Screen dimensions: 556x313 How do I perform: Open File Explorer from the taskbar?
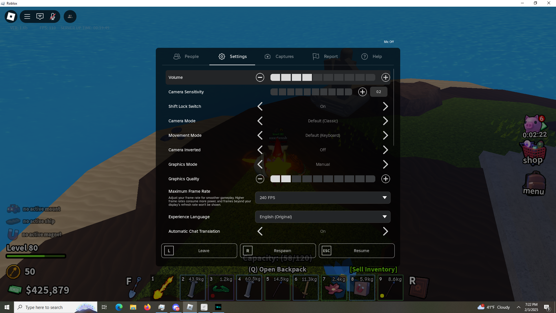pos(133,307)
